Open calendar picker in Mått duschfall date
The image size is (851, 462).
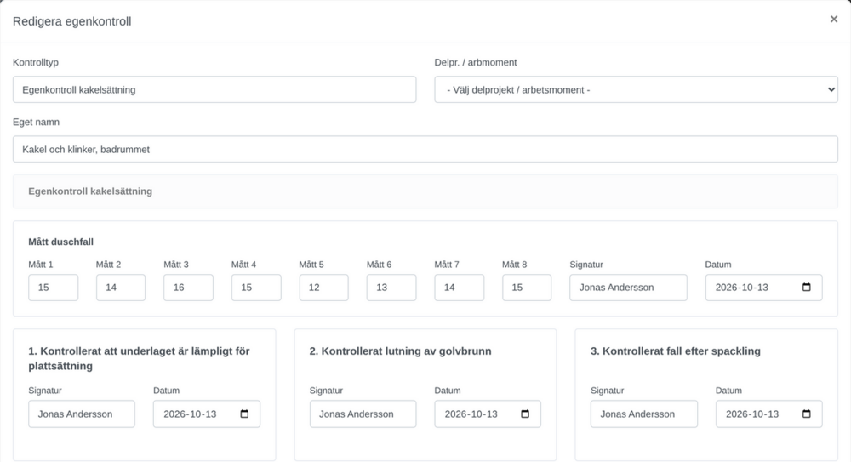(807, 288)
